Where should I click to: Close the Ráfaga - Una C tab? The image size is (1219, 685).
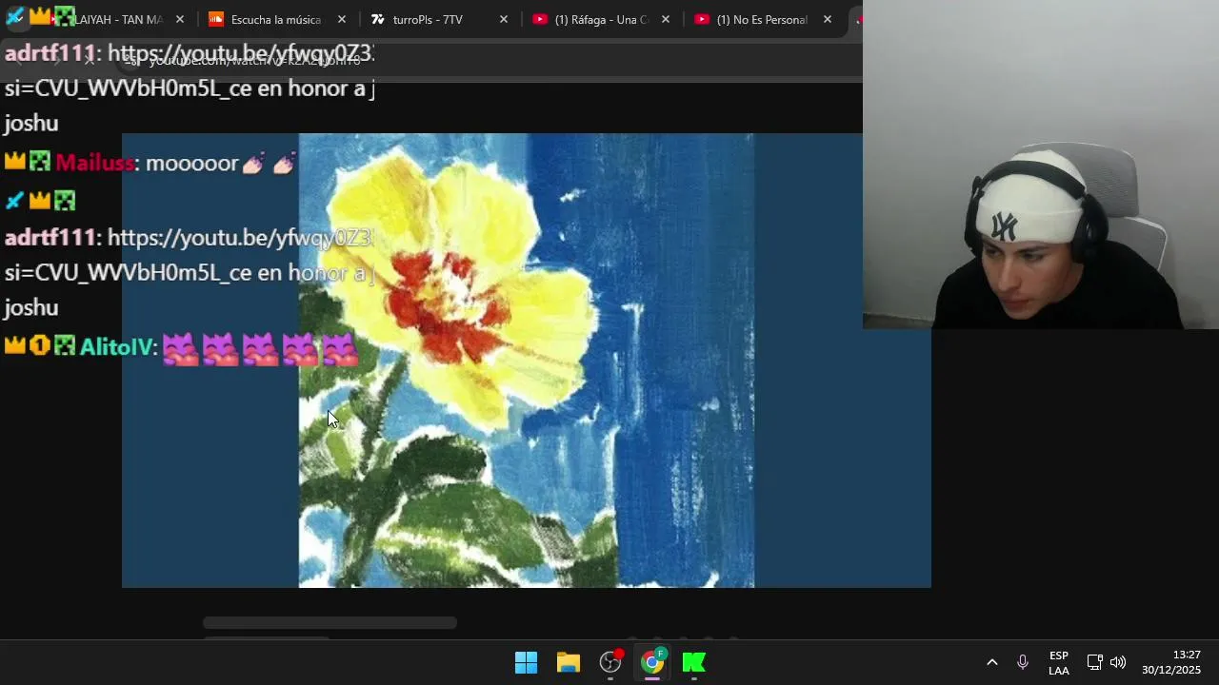[x=665, y=19]
